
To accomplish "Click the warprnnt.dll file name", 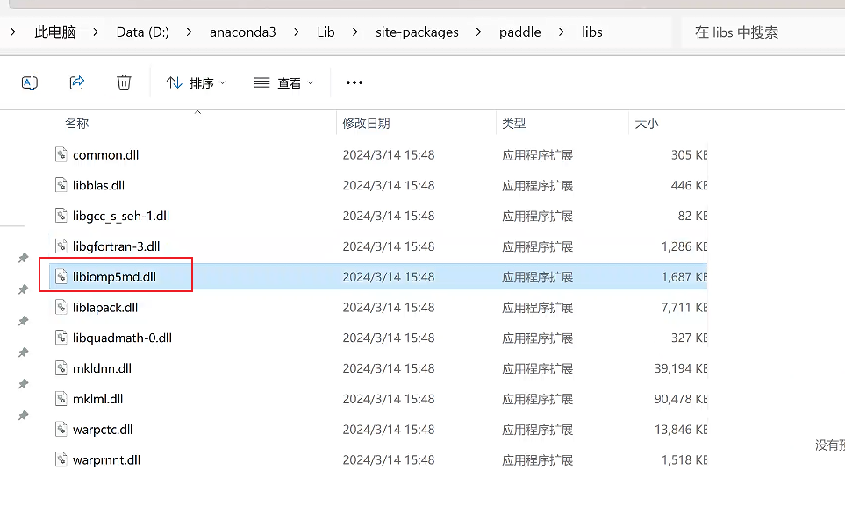I will tap(106, 460).
